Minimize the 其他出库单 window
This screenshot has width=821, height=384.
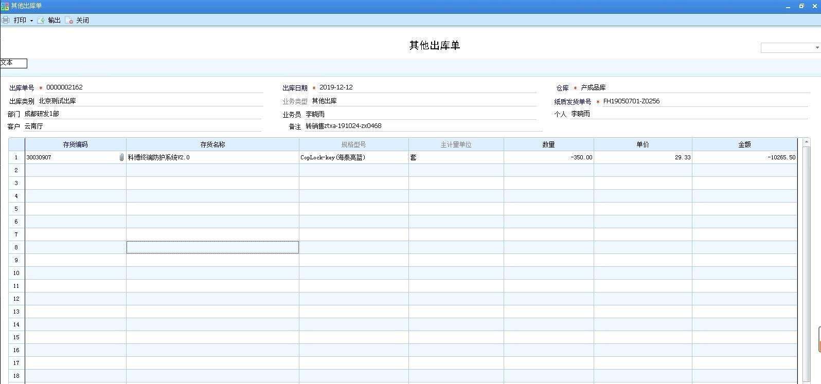(x=788, y=6)
